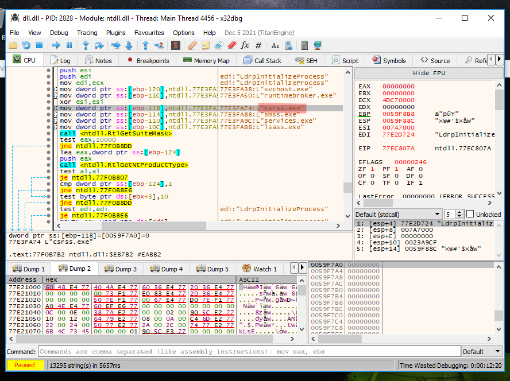
Task: Open the calculator toolbar icon
Action: click(x=304, y=45)
